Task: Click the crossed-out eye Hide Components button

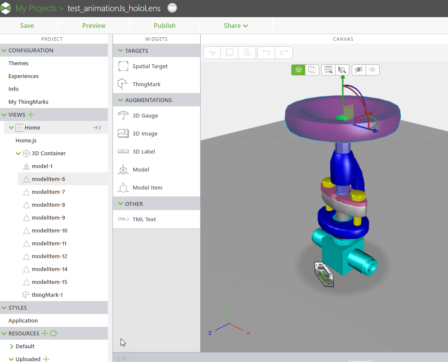Action: [359, 70]
